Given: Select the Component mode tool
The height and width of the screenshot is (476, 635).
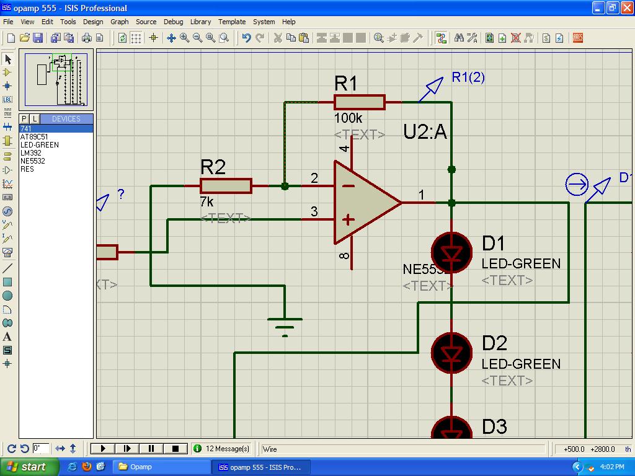Looking at the screenshot, I should point(7,73).
